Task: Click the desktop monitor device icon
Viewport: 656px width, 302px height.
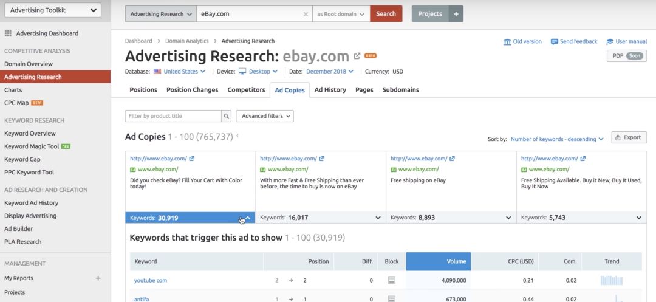Action: click(x=242, y=72)
